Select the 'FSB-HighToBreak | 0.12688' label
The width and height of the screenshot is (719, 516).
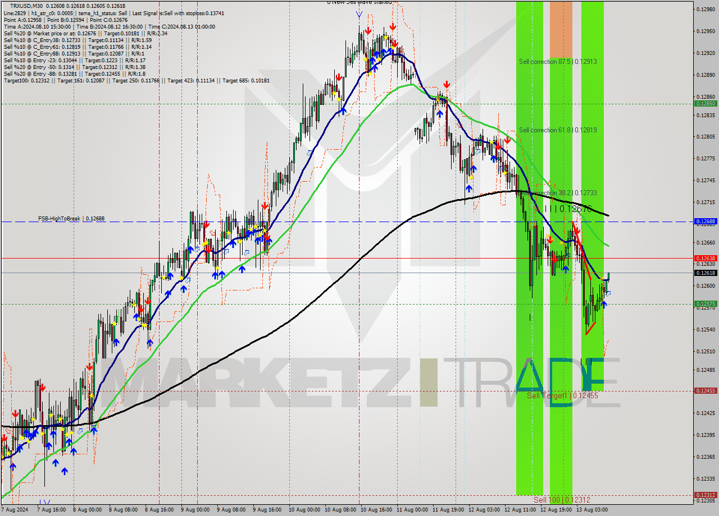coord(71,218)
